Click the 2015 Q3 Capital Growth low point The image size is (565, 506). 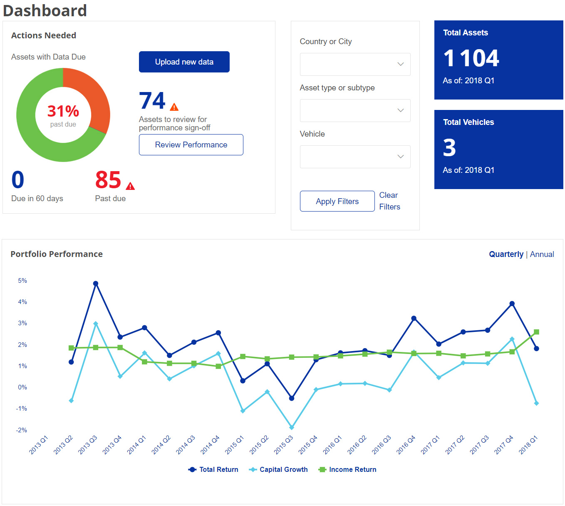[292, 427]
